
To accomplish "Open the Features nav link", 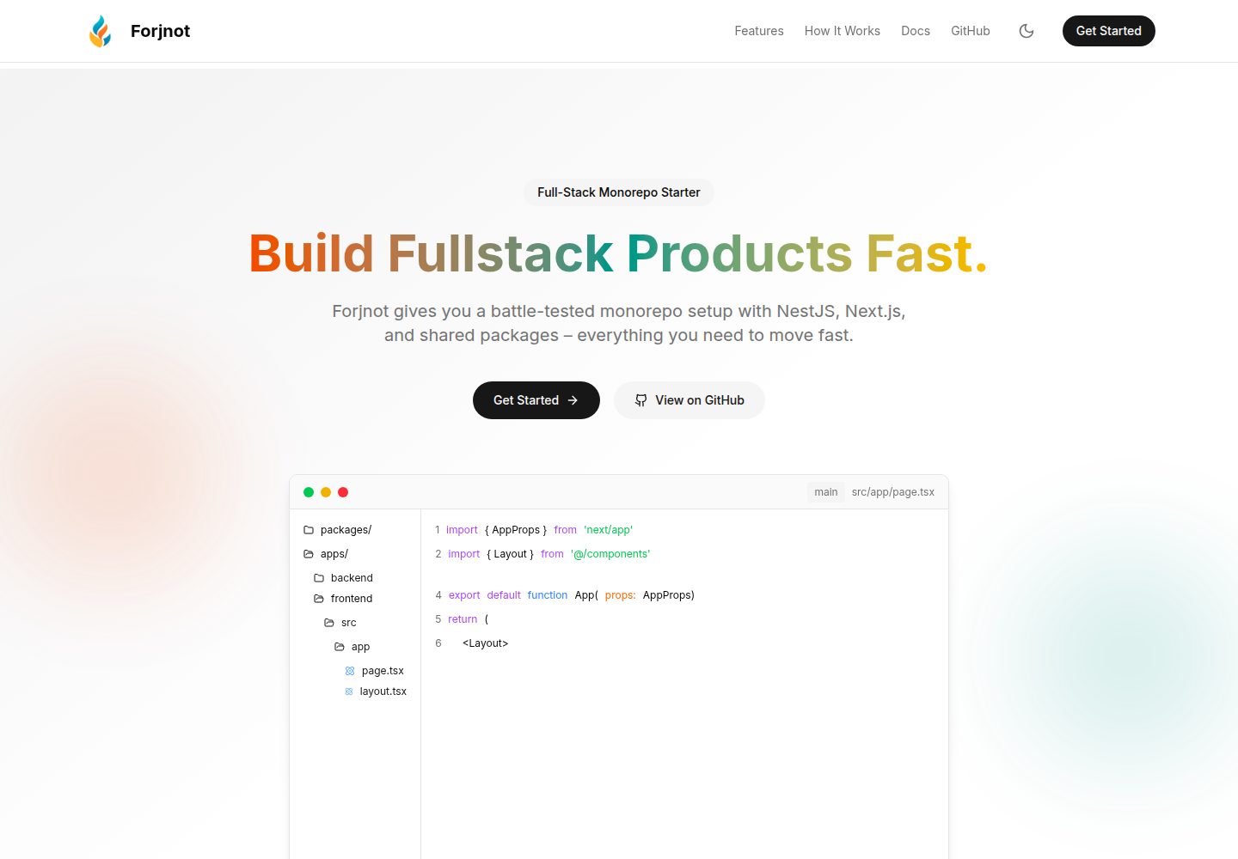I will point(759,31).
